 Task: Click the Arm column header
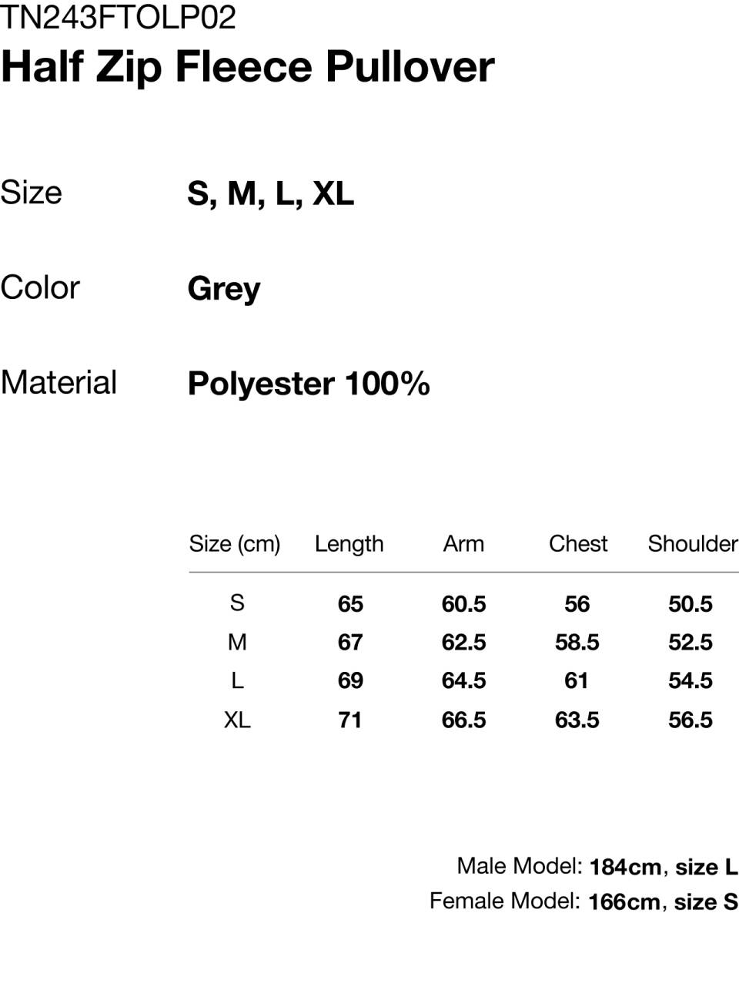(x=463, y=544)
